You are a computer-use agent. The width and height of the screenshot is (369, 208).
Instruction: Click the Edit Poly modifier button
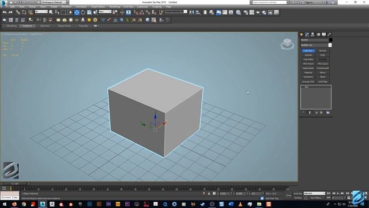[x=308, y=51]
